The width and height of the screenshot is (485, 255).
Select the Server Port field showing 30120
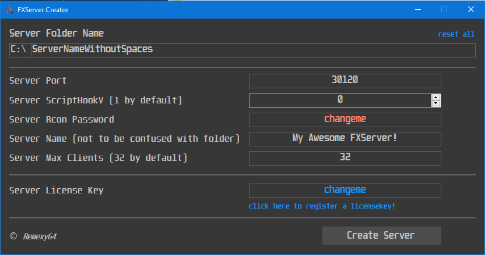coord(345,81)
